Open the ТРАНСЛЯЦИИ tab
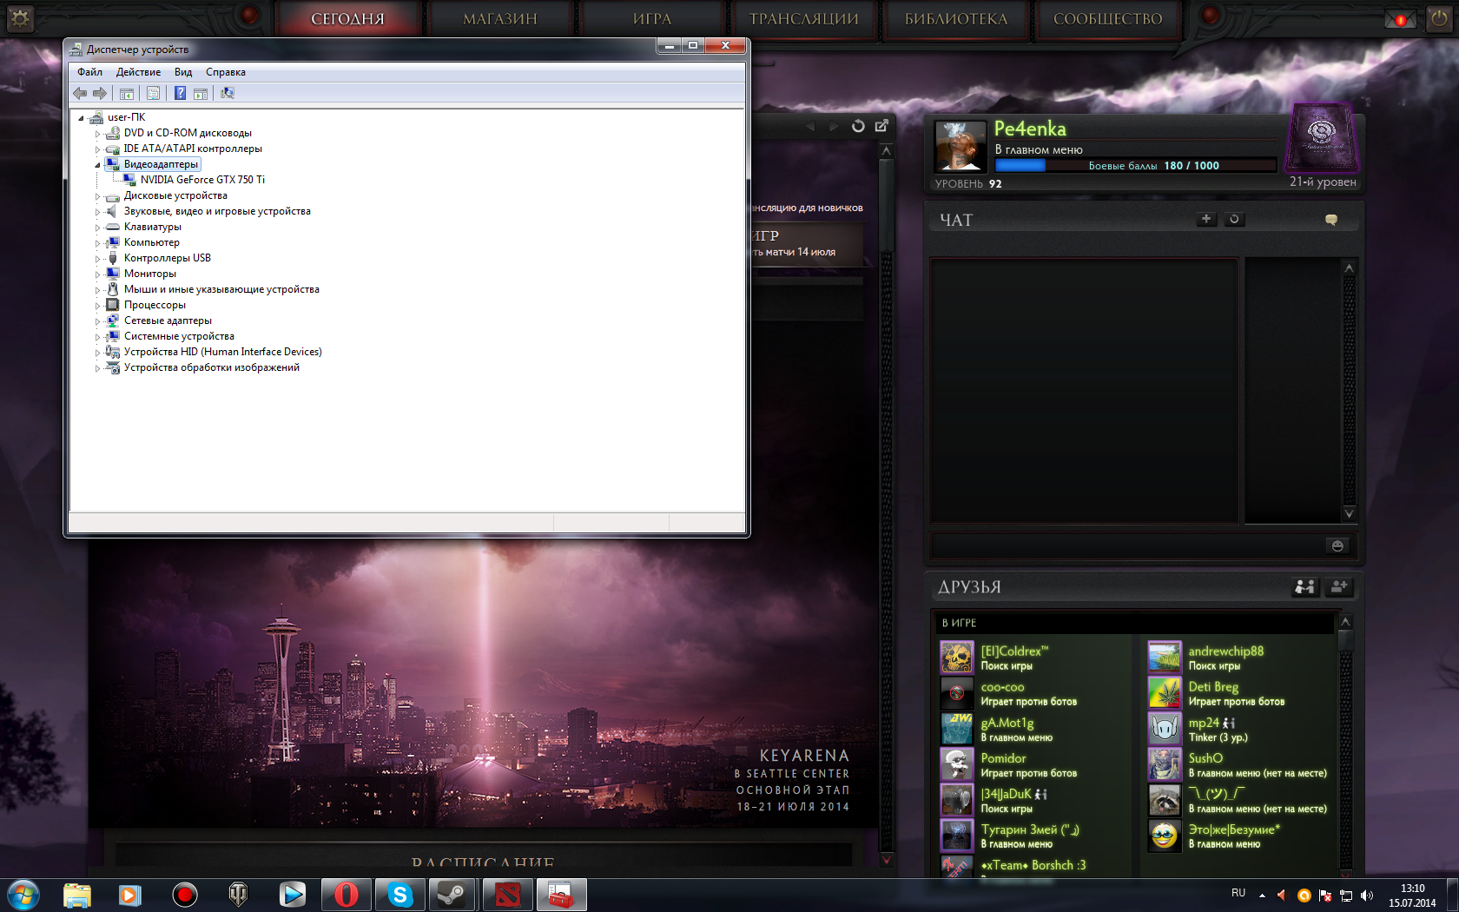The image size is (1459, 912). coord(804,18)
